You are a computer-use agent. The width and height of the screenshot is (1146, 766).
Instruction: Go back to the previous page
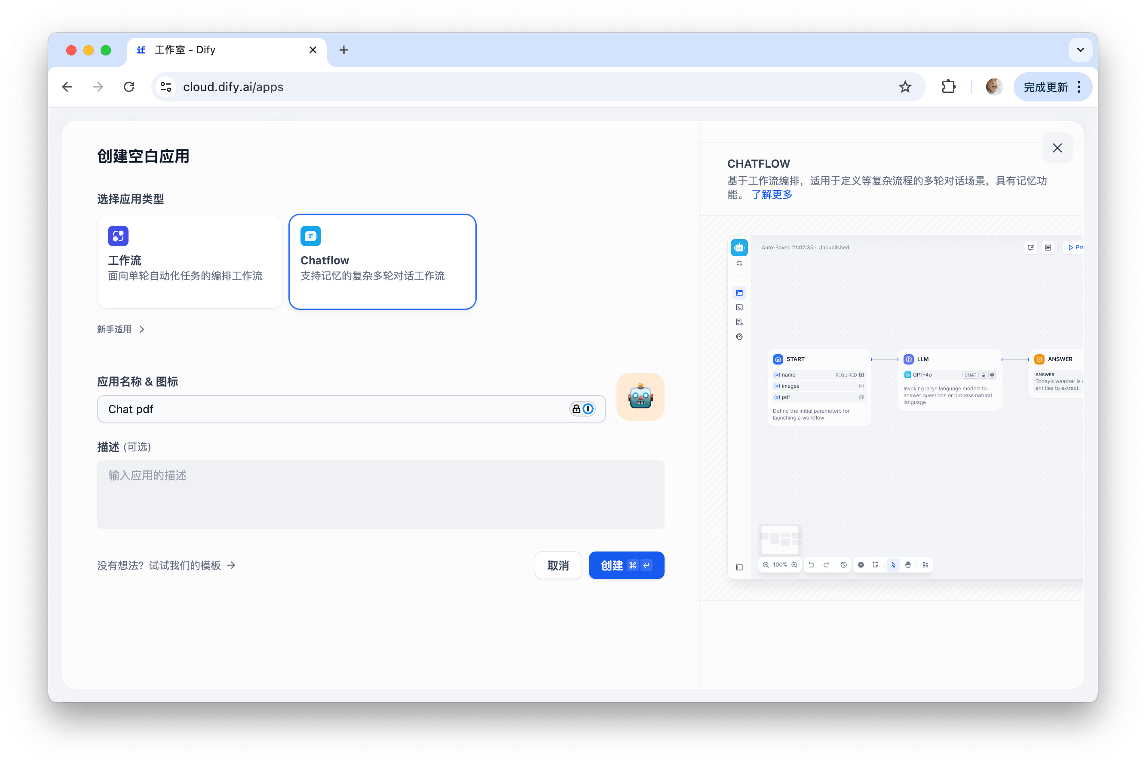pyautogui.click(x=67, y=87)
